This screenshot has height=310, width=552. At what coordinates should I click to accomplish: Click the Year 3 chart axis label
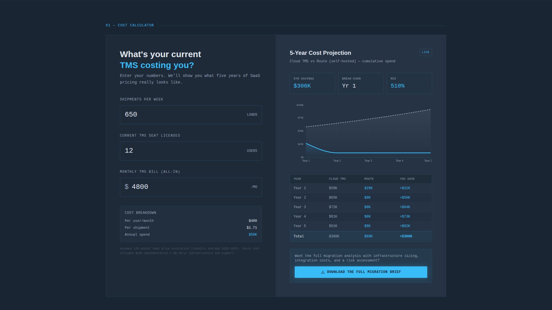[x=368, y=161]
